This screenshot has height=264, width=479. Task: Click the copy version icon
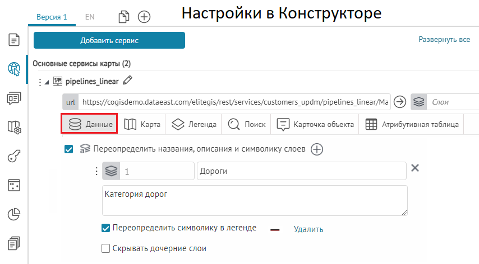[124, 17]
